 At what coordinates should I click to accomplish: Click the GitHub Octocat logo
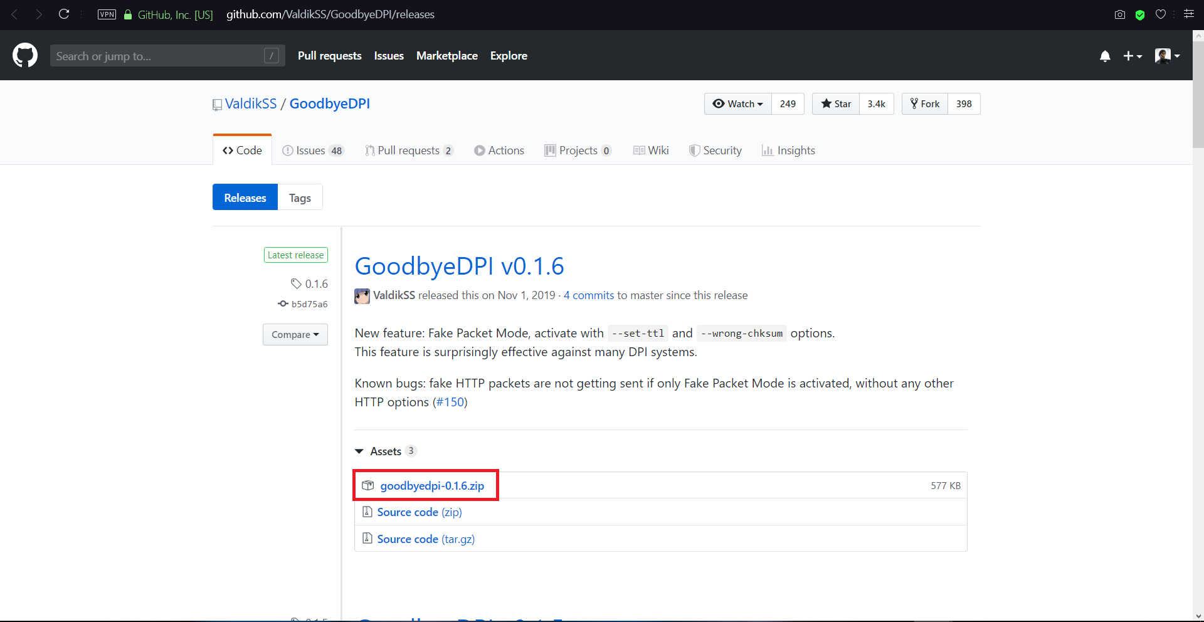(25, 55)
